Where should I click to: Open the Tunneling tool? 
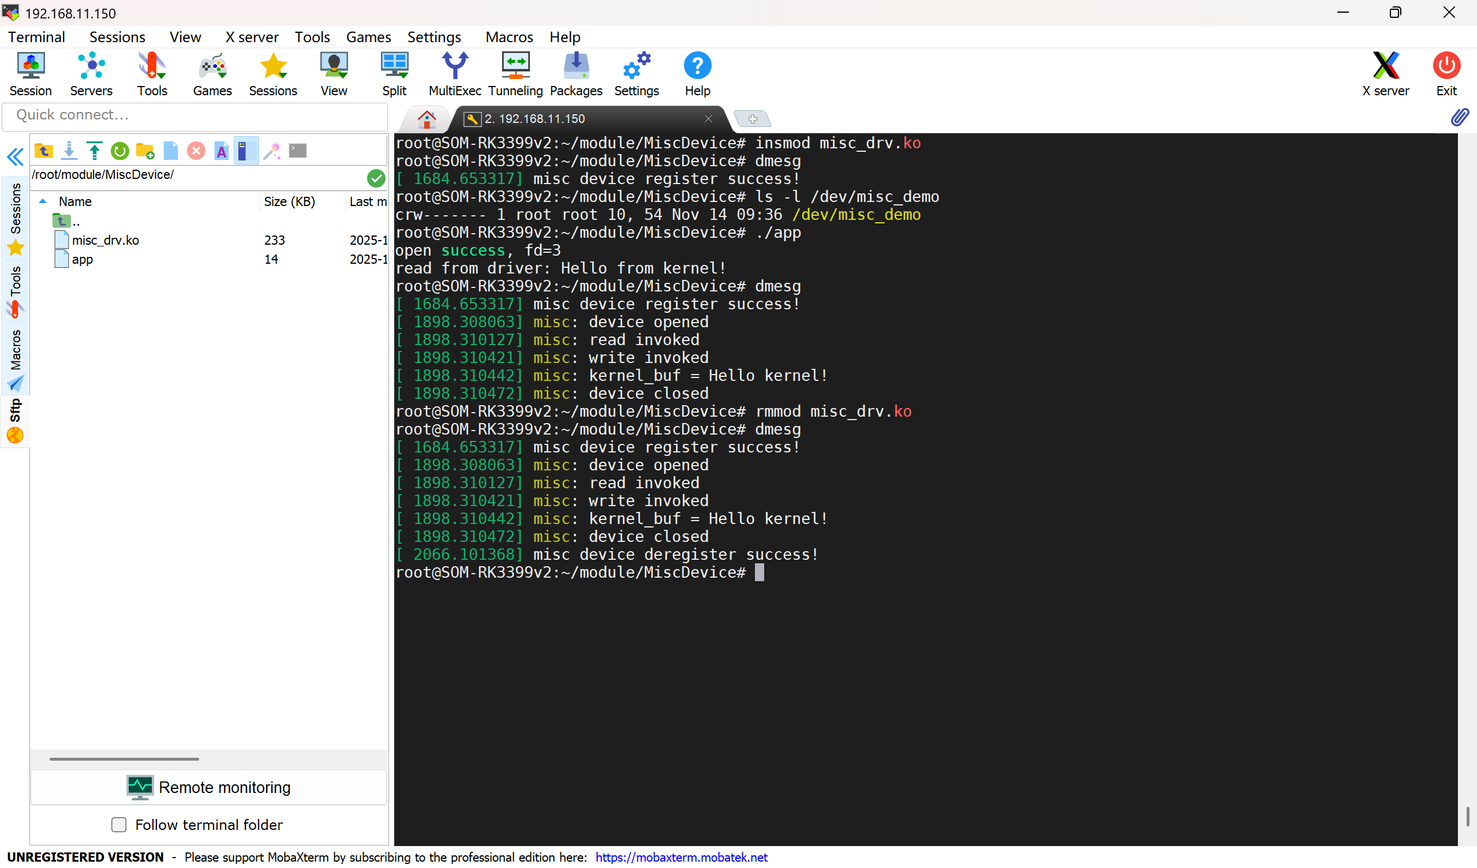pyautogui.click(x=515, y=74)
